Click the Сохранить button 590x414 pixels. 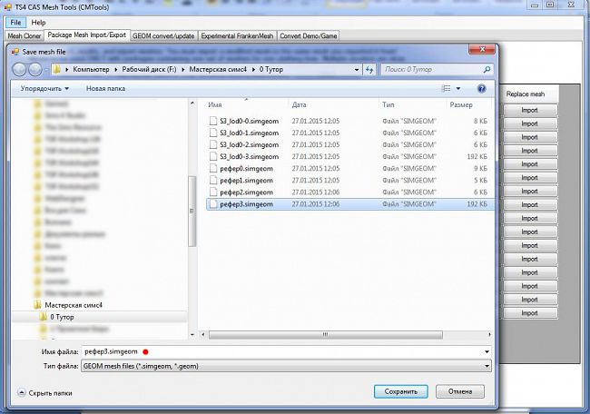coord(400,391)
